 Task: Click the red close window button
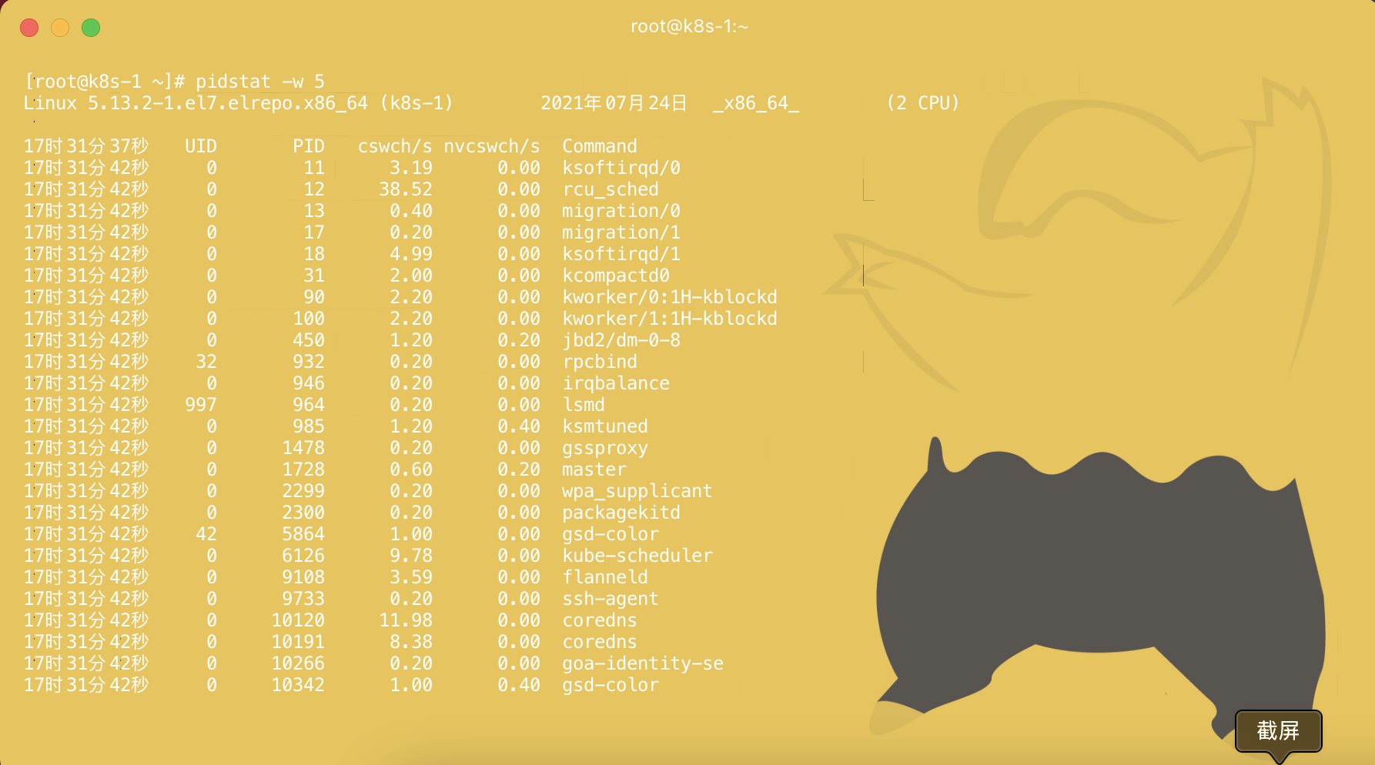coord(29,28)
